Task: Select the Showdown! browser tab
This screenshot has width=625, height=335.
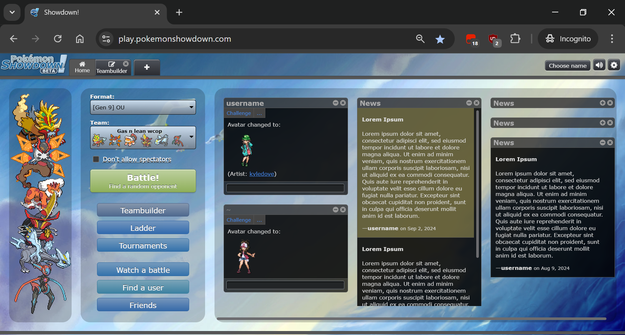Action: [x=96, y=12]
